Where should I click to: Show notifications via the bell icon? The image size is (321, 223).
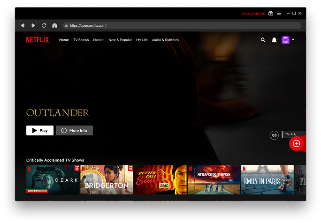click(x=274, y=40)
